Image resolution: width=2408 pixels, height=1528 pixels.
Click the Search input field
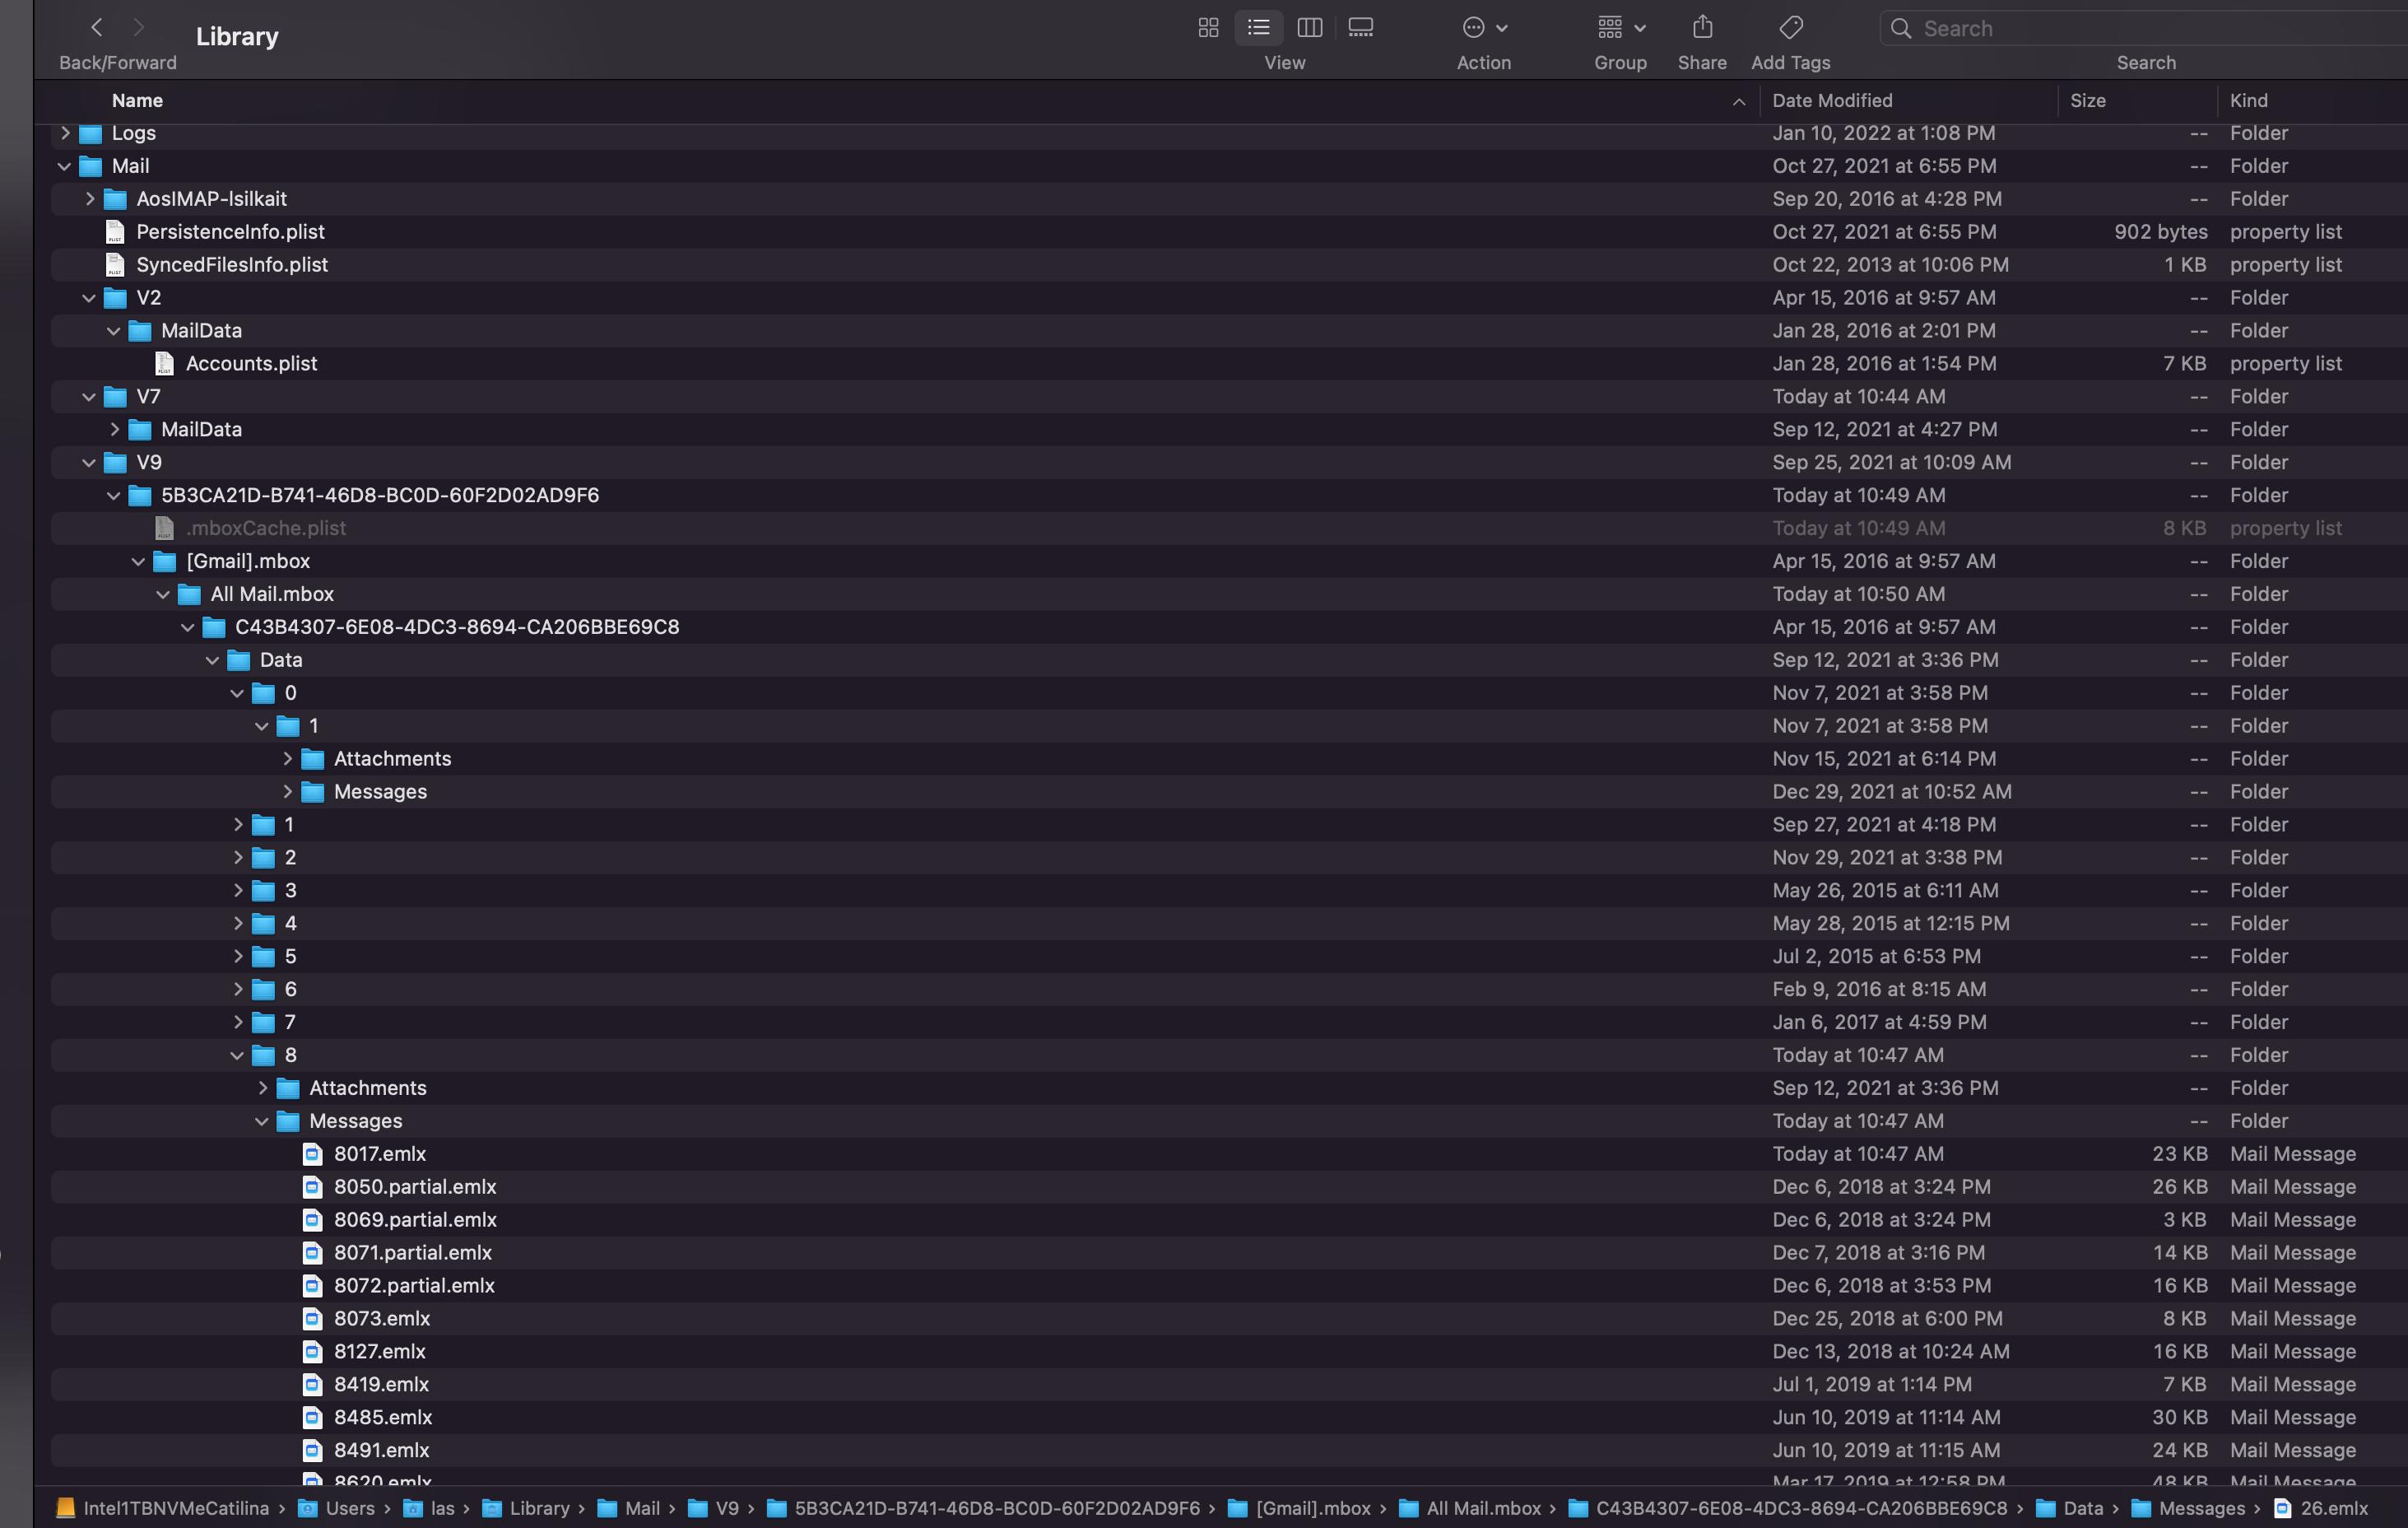coord(2140,28)
